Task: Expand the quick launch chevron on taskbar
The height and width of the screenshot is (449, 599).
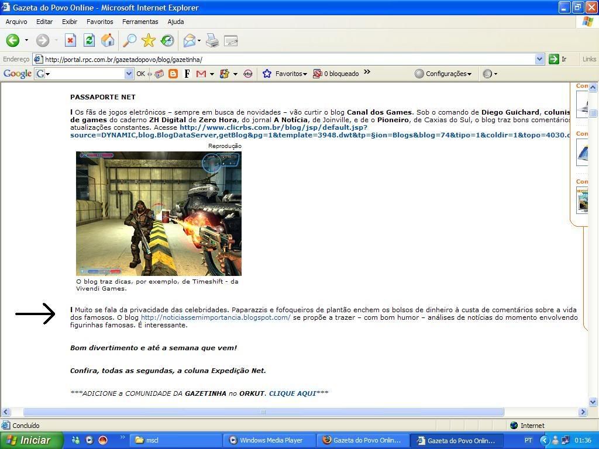Action: (123, 437)
